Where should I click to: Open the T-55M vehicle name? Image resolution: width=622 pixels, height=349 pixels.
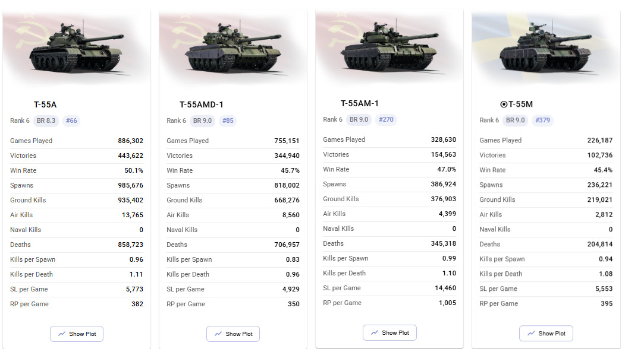[x=520, y=104]
